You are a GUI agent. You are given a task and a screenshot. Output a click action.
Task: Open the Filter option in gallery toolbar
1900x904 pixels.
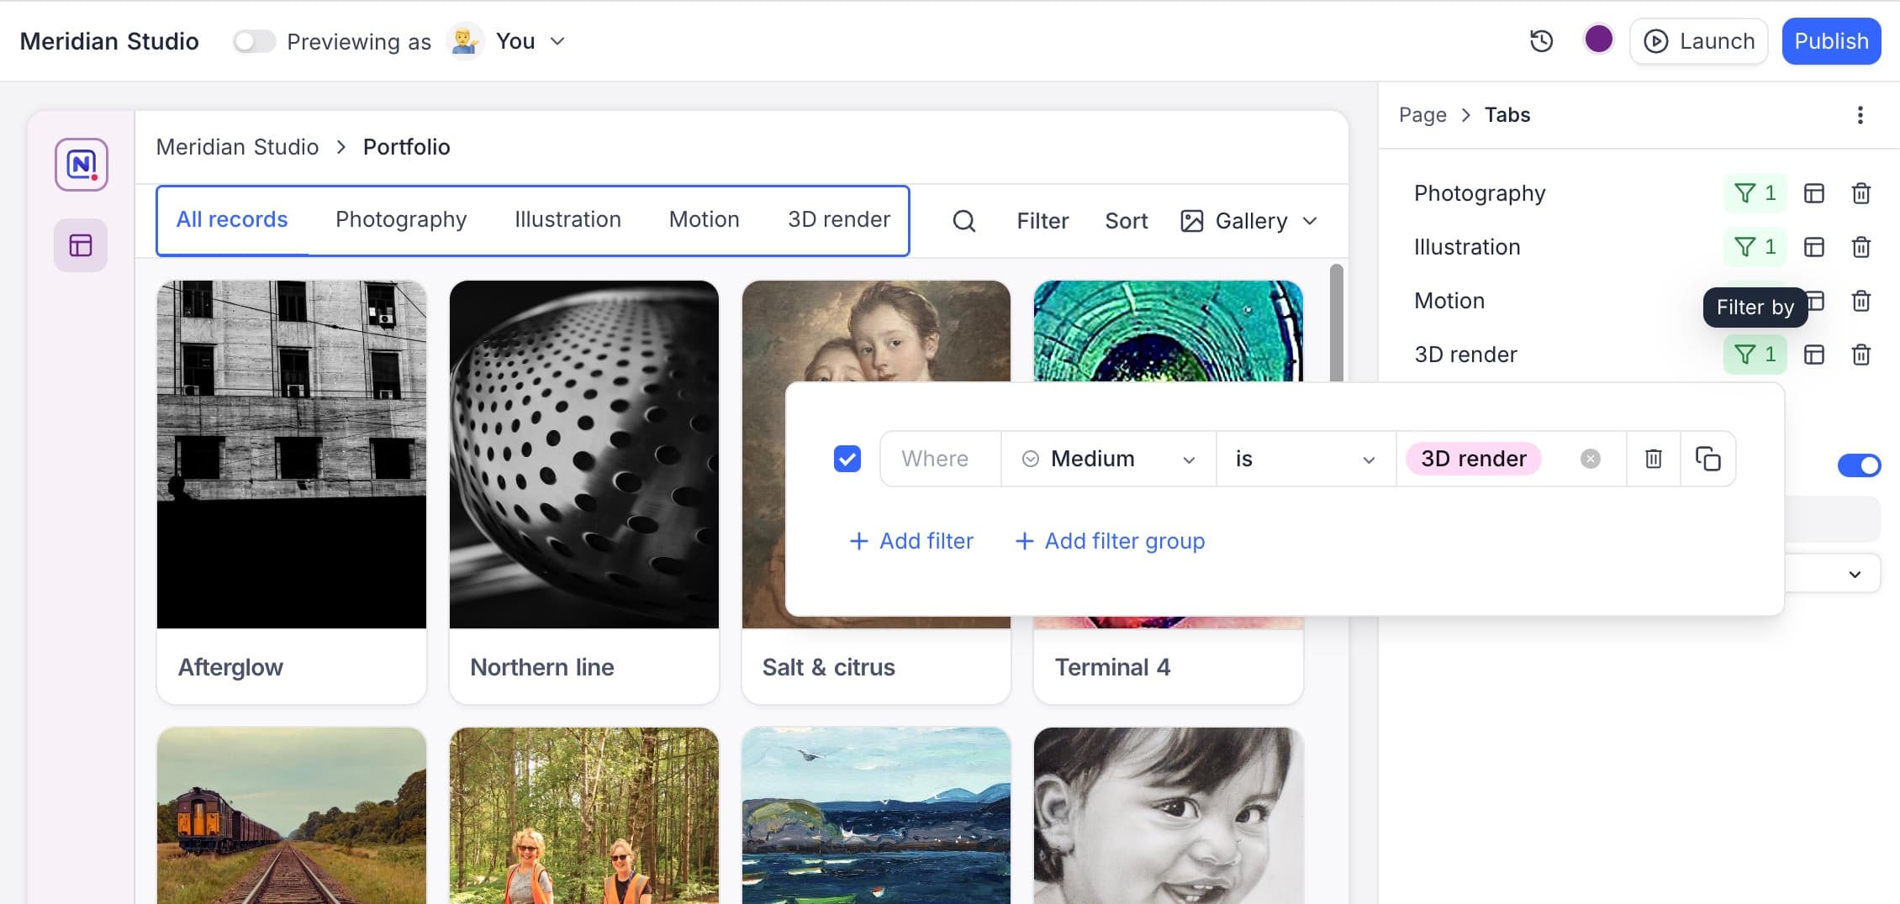[1042, 221]
